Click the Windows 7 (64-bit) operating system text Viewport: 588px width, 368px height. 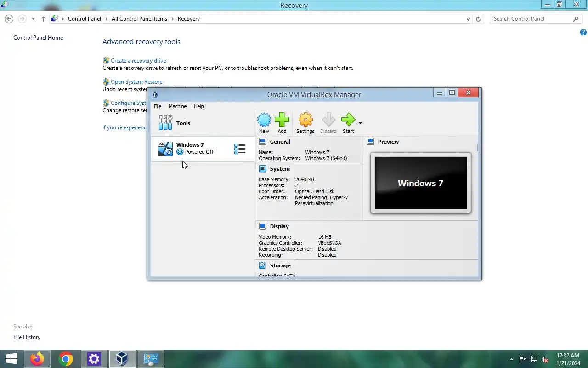coord(326,158)
